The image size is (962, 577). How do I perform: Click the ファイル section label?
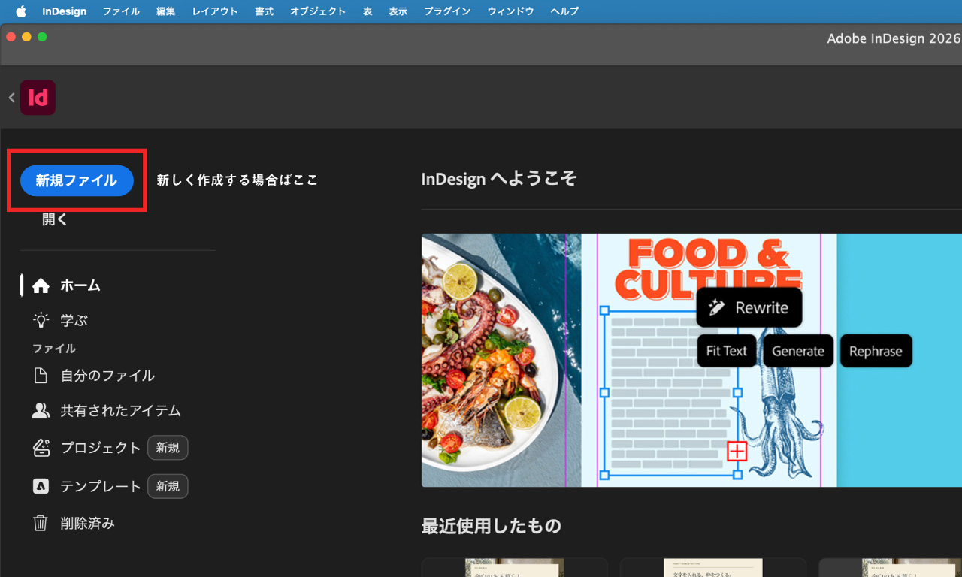(x=54, y=349)
